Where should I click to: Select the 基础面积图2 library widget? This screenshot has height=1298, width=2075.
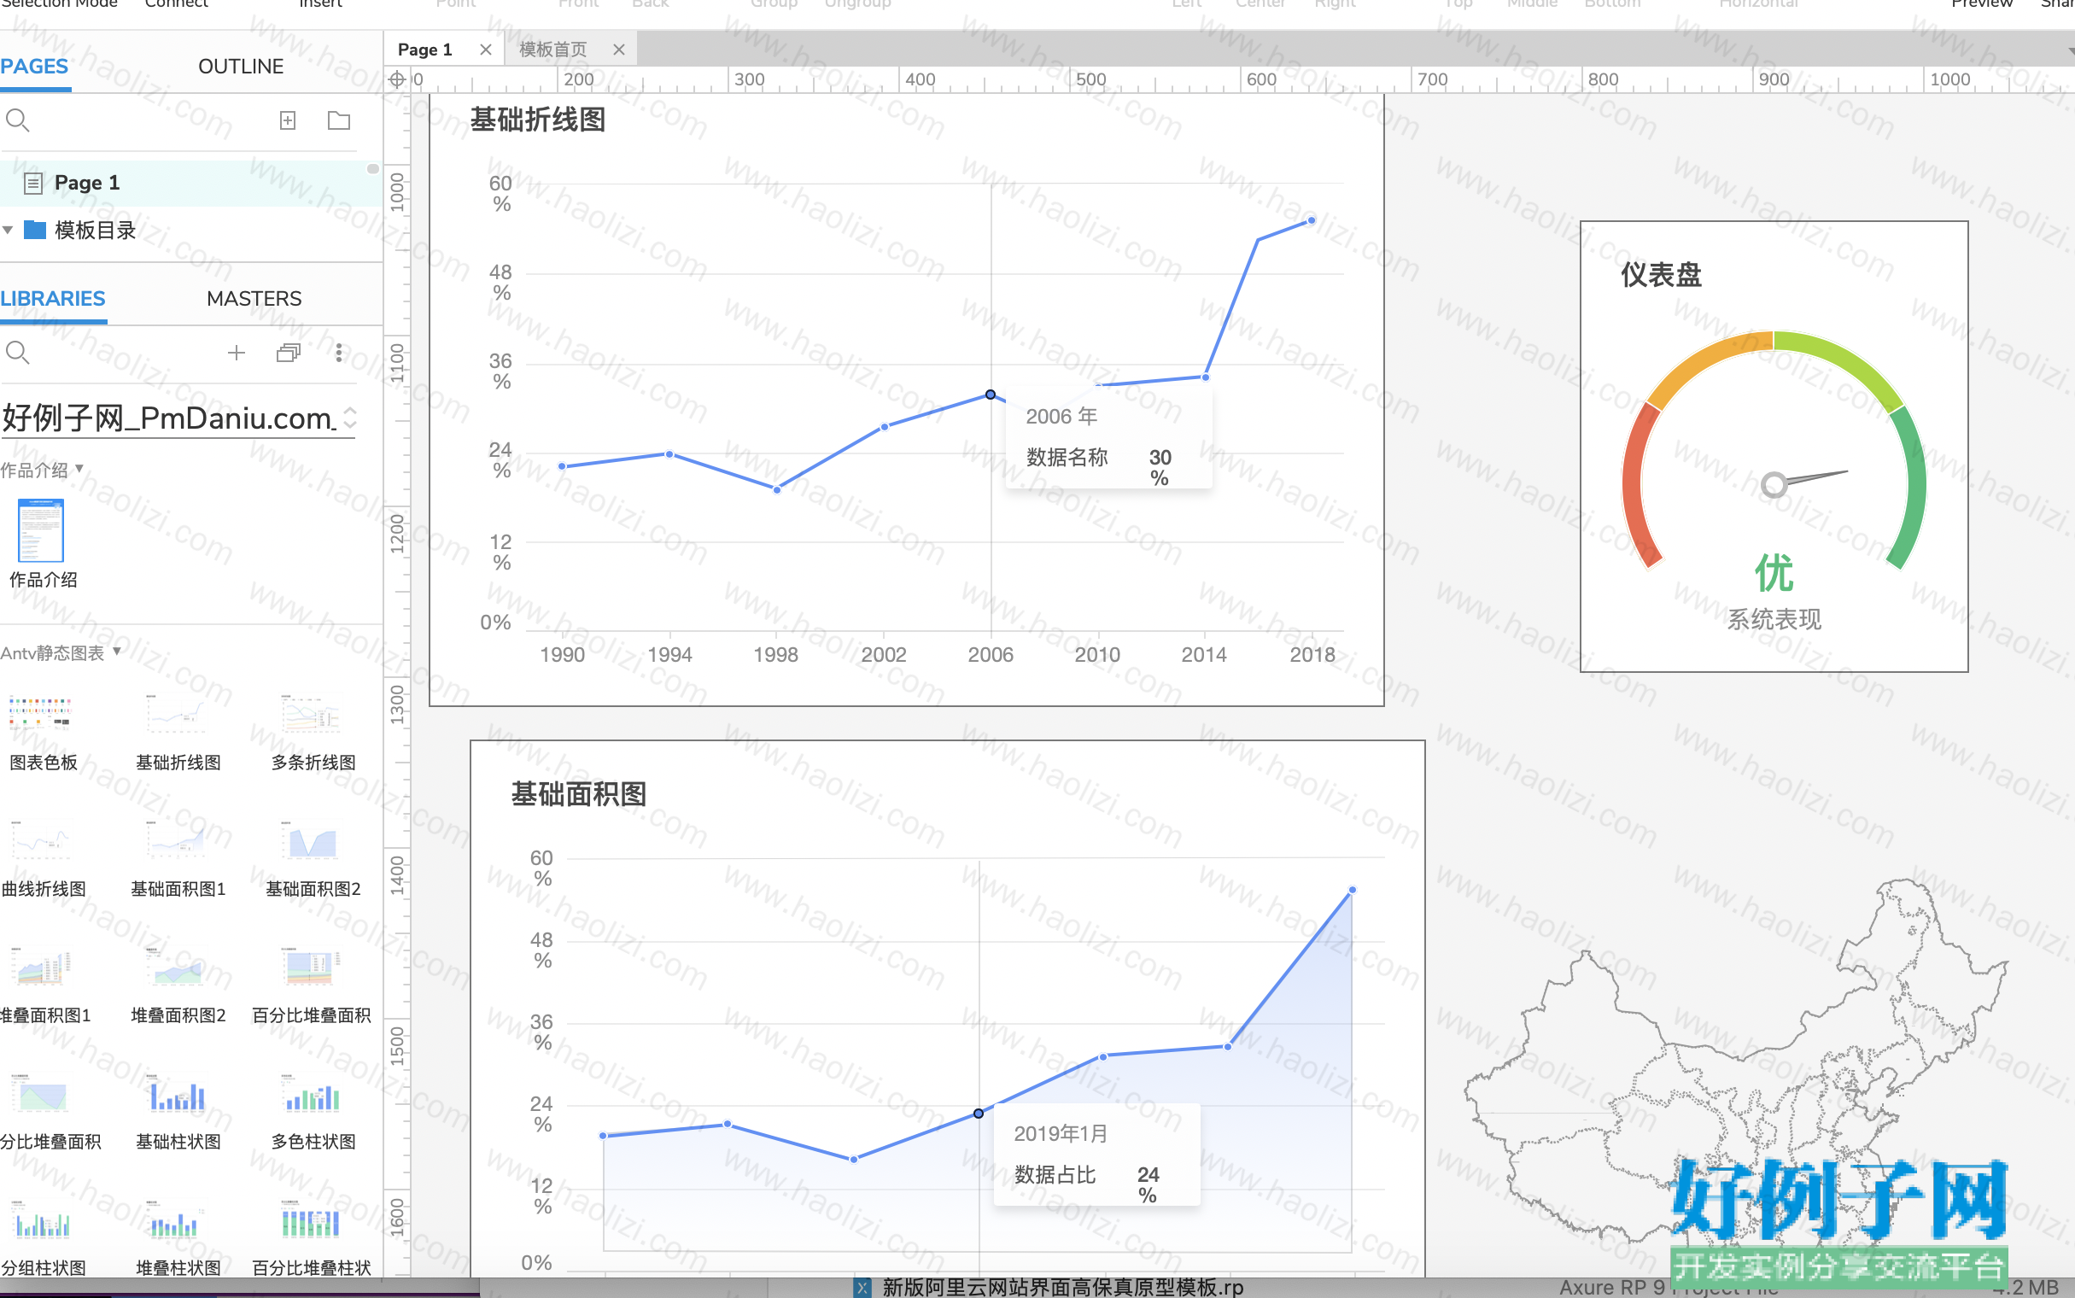click(313, 858)
